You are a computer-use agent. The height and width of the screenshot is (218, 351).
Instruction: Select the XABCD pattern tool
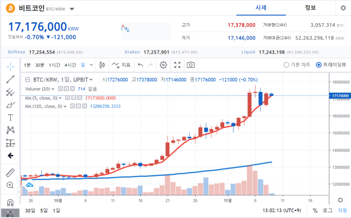click(x=10, y=130)
